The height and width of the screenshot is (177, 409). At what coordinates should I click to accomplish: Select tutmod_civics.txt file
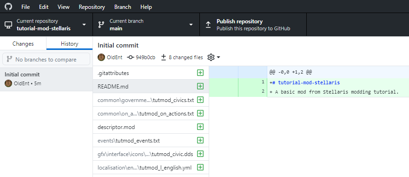(x=151, y=100)
